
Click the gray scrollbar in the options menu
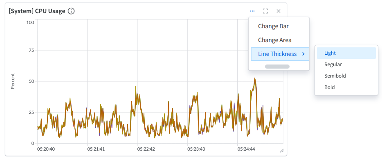pos(277,67)
